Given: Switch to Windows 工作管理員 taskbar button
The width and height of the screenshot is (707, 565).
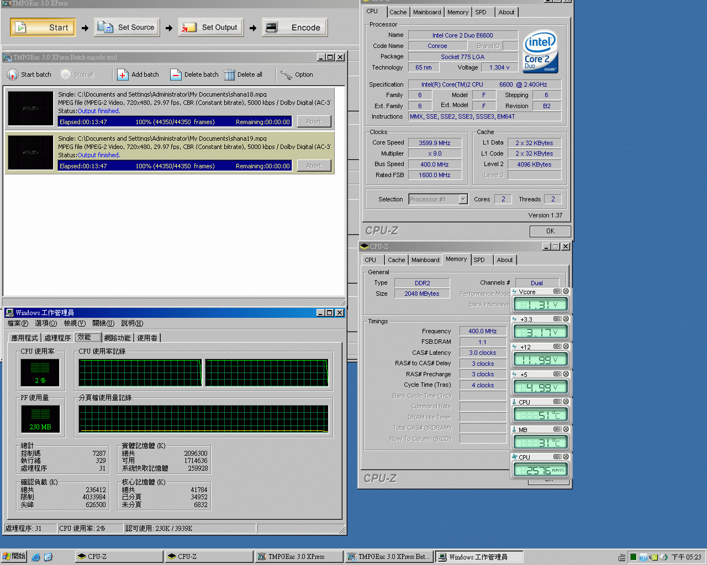Looking at the screenshot, I should point(478,557).
